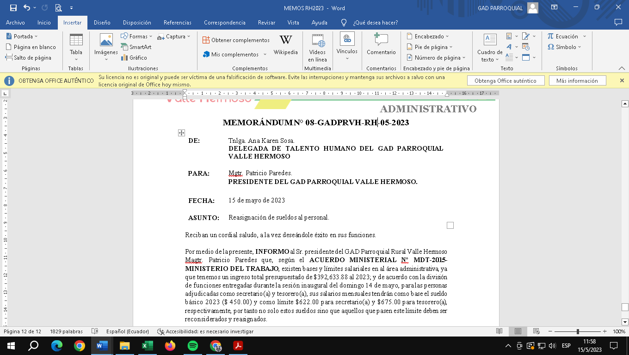
Task: Insert a SmartArt graphic
Action: click(136, 47)
